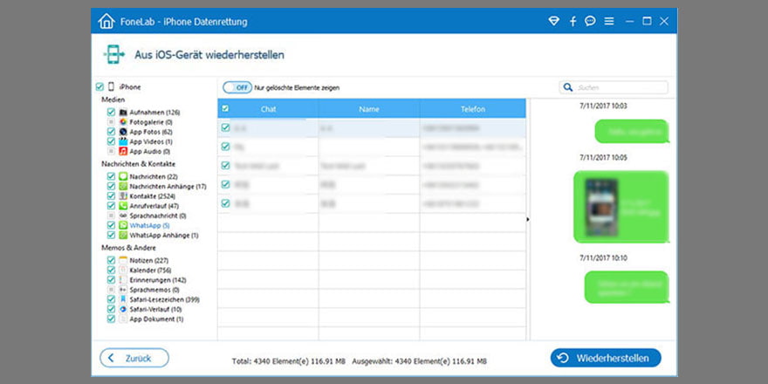The width and height of the screenshot is (768, 384).
Task: Open the hamburger menu in title bar
Action: (608, 21)
